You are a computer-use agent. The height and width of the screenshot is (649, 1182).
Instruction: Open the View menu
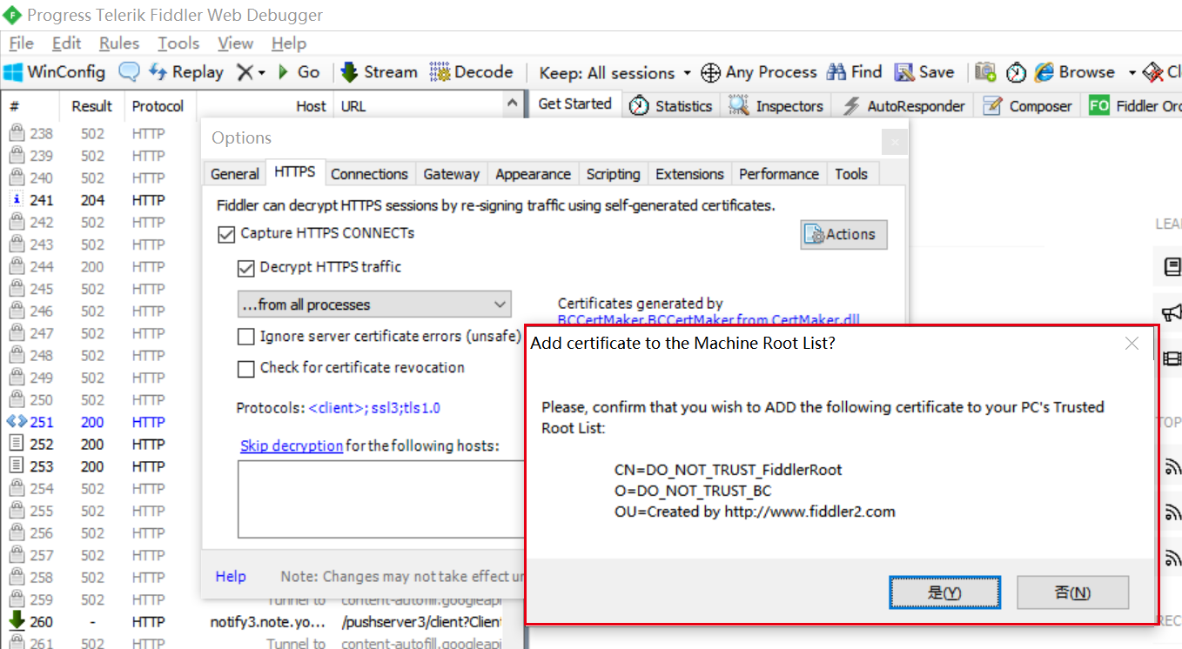pyautogui.click(x=235, y=43)
